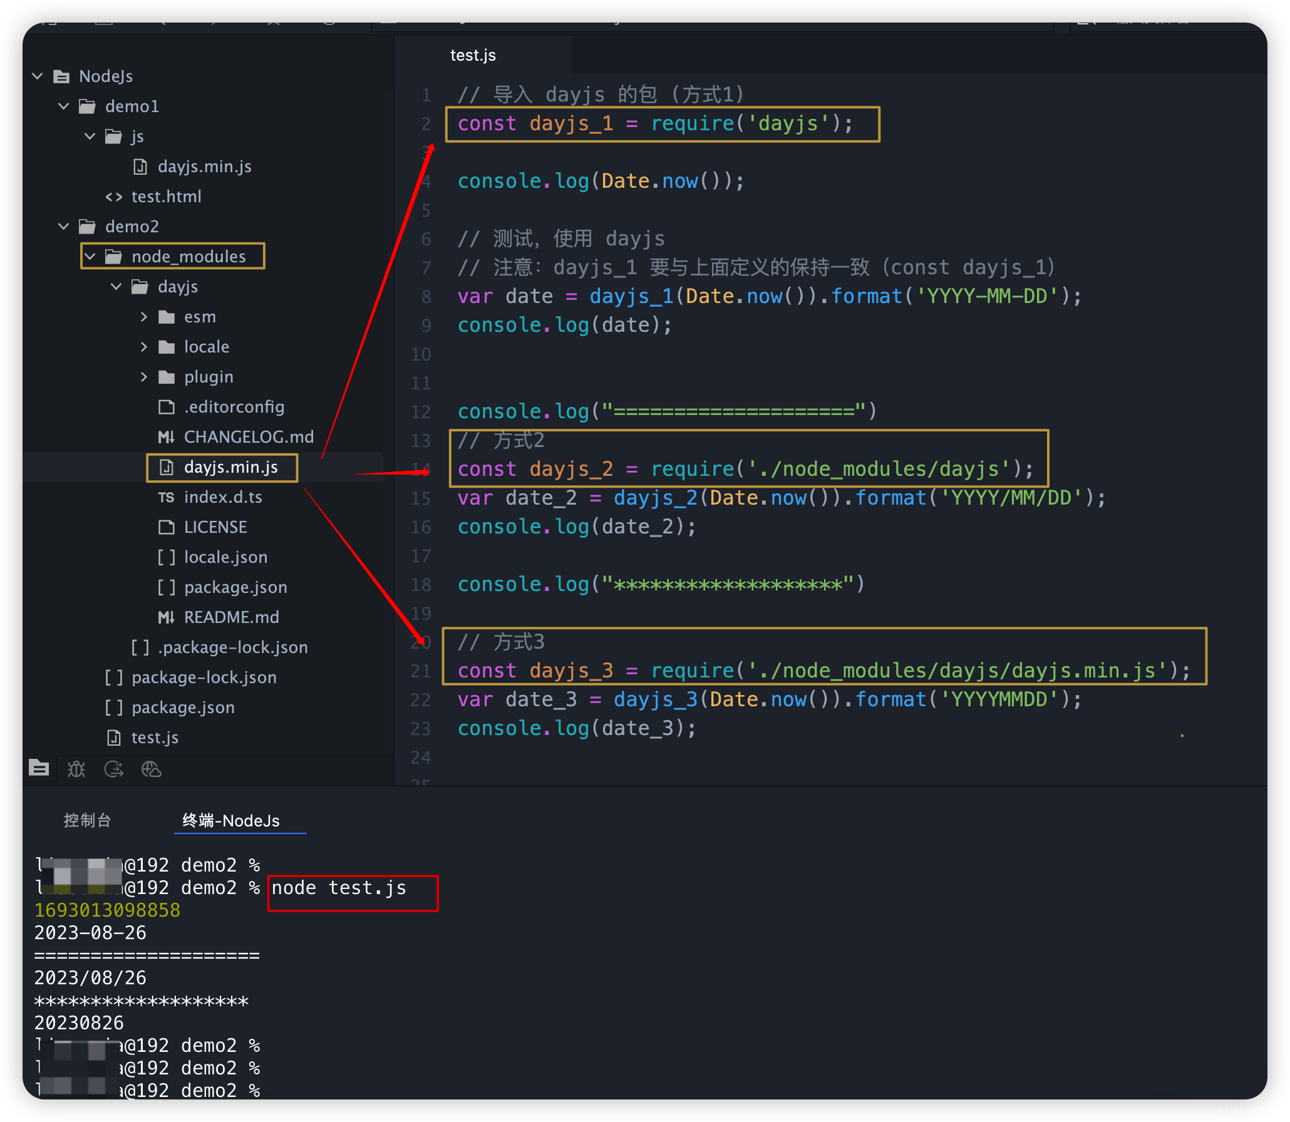Click the CHANGELOG.md markdown icon

166,437
